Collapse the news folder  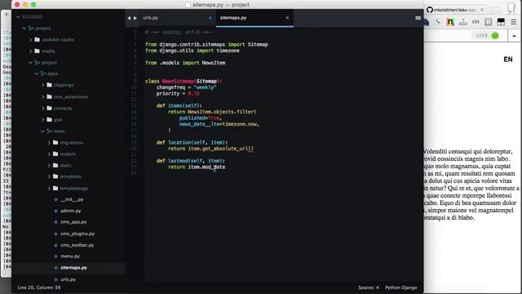[x=42, y=131]
